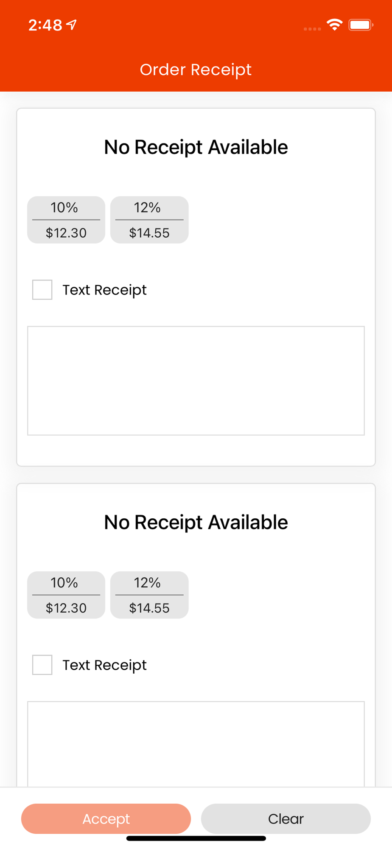Tap the home indicator bar
Viewport: 392px width, 849px height.
pos(196,838)
